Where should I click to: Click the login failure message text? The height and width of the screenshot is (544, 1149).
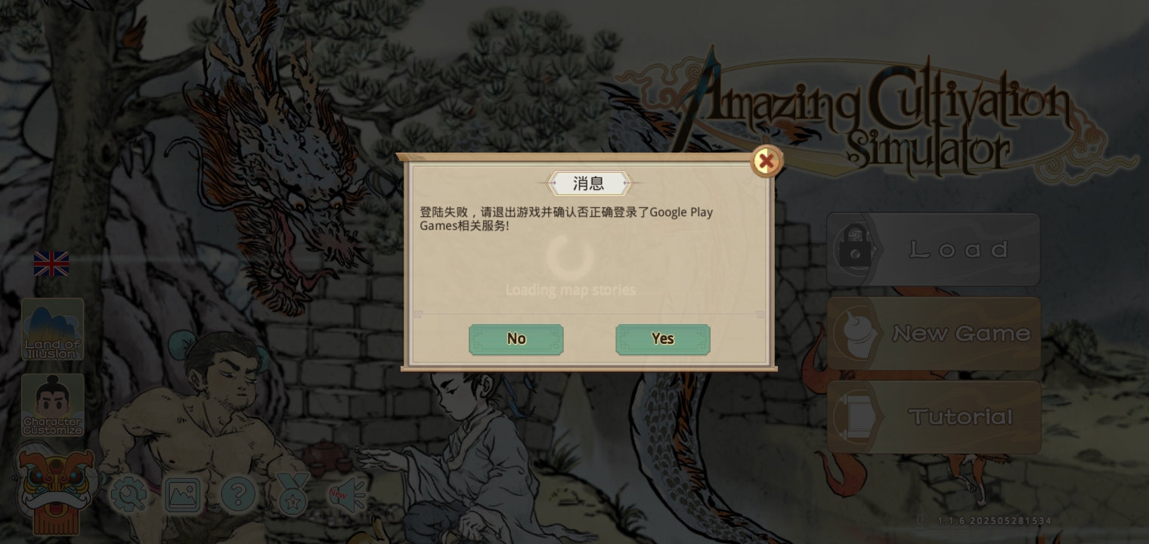[566, 218]
